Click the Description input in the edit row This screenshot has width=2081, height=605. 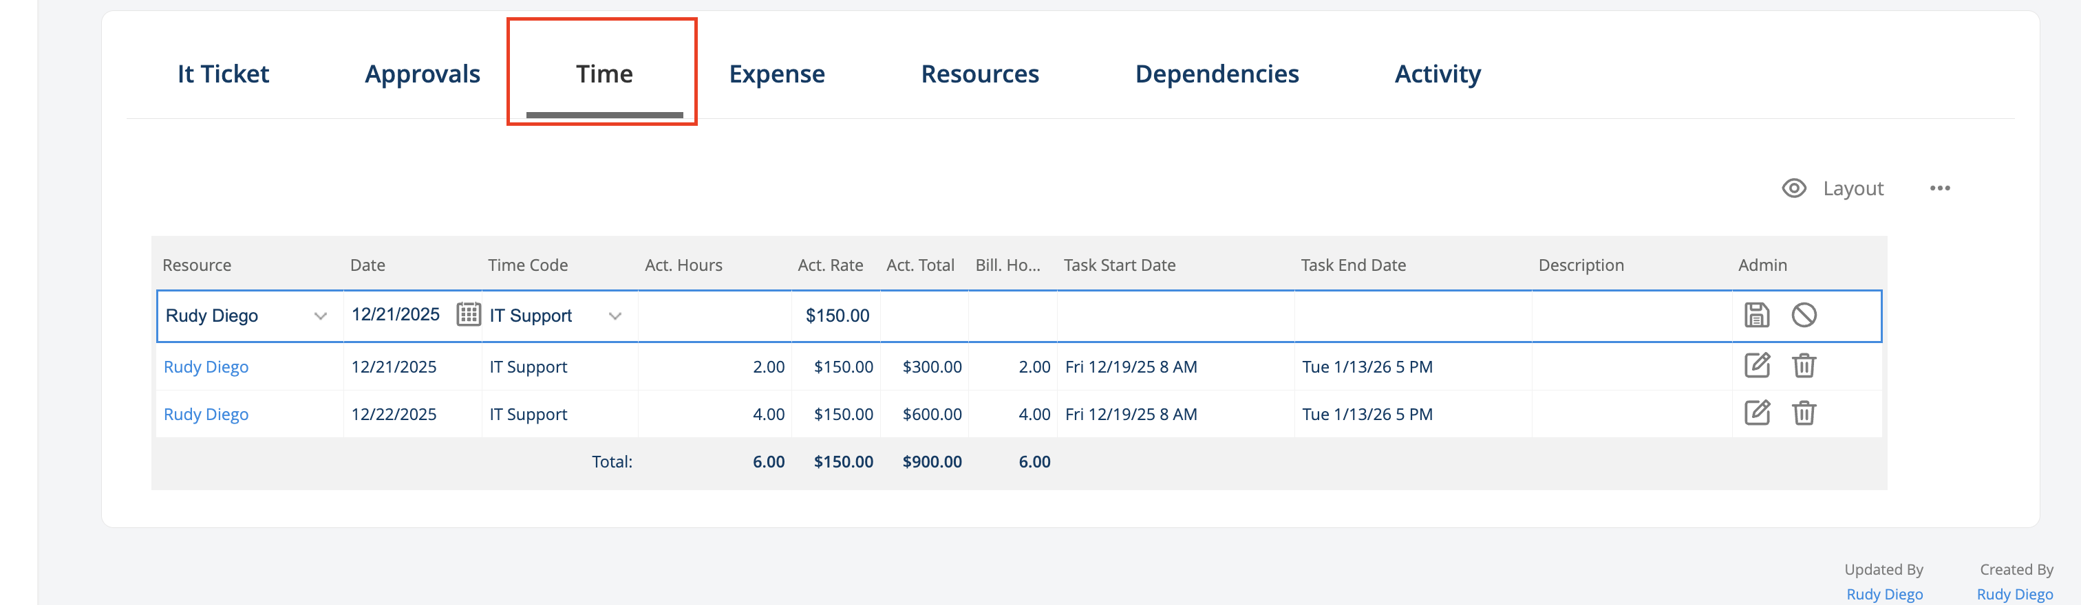(1631, 316)
